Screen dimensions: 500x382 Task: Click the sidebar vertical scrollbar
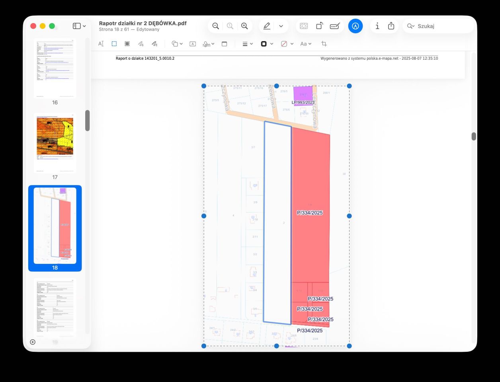click(x=87, y=121)
